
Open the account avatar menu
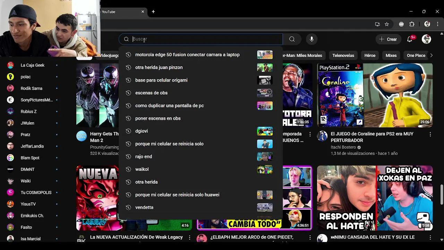tap(426, 39)
